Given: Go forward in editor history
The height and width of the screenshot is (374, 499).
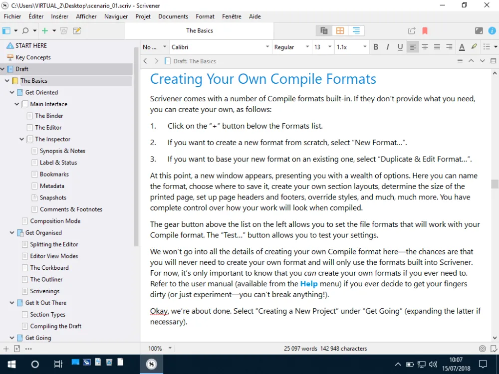Looking at the screenshot, I should pos(156,61).
